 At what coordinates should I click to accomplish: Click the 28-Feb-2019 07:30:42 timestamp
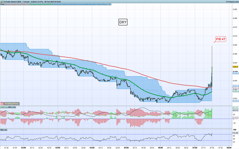(53, 2)
